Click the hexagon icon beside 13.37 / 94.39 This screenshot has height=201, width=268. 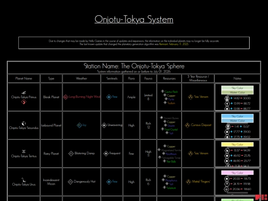[x=227, y=150]
